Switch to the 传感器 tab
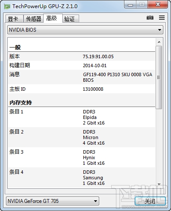 tap(33, 19)
